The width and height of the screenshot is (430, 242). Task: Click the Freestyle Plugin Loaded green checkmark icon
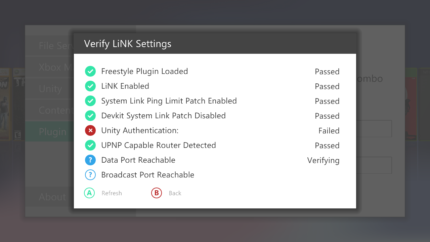(90, 71)
